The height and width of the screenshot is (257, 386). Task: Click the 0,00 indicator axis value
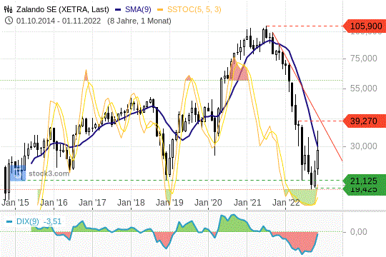(358, 232)
